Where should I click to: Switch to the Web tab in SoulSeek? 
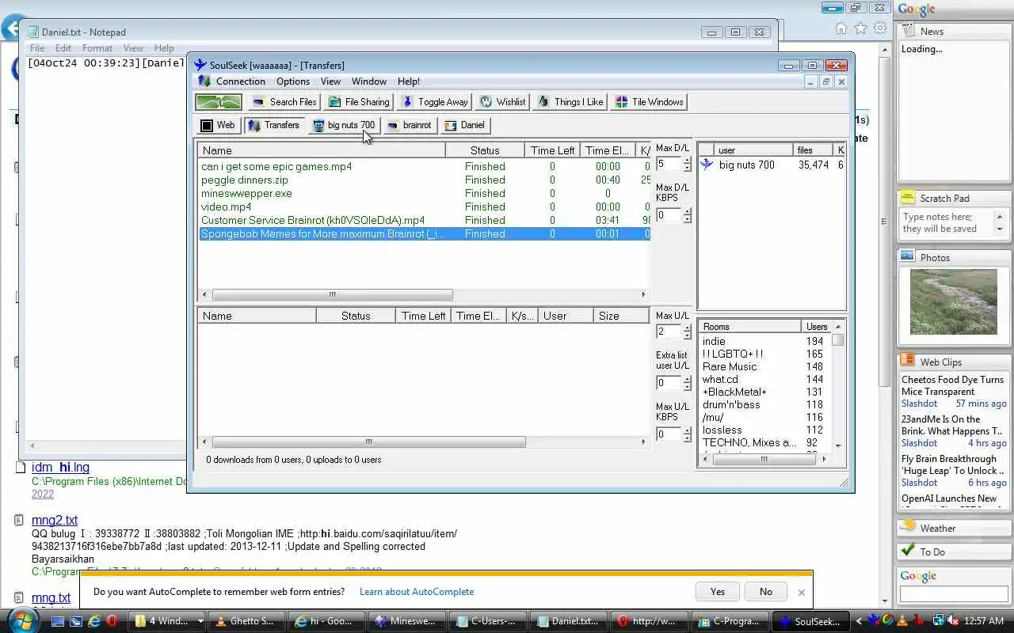coord(218,125)
